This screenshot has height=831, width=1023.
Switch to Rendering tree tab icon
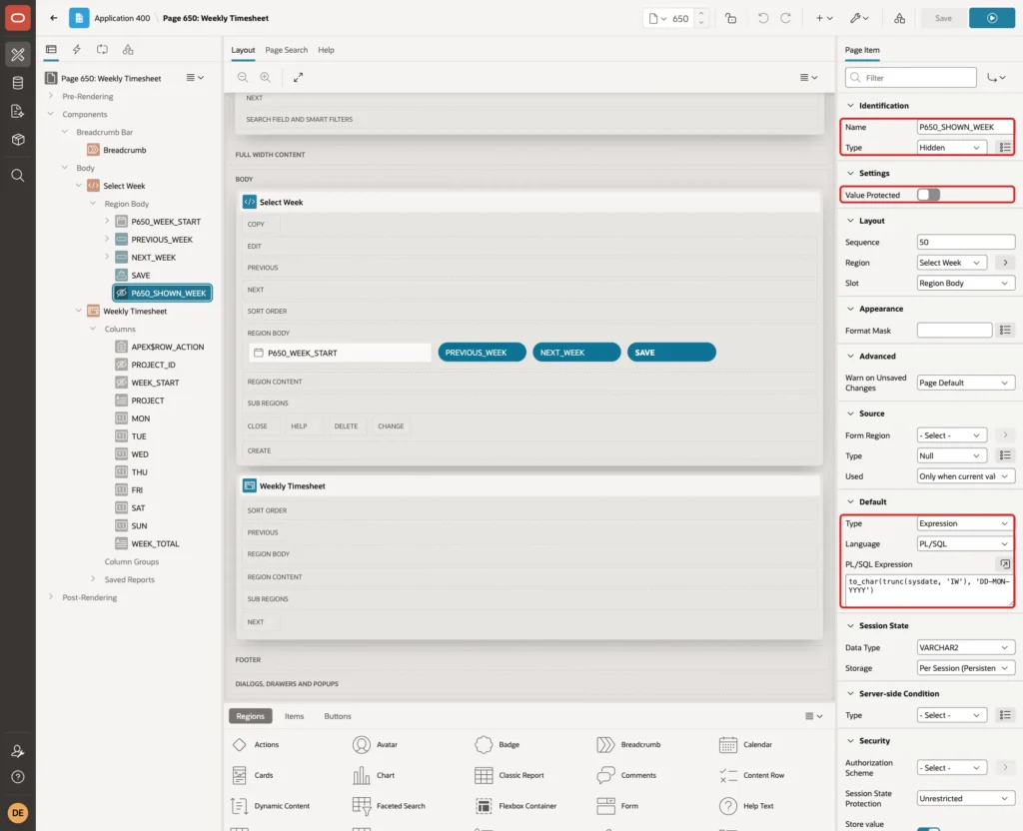point(51,50)
